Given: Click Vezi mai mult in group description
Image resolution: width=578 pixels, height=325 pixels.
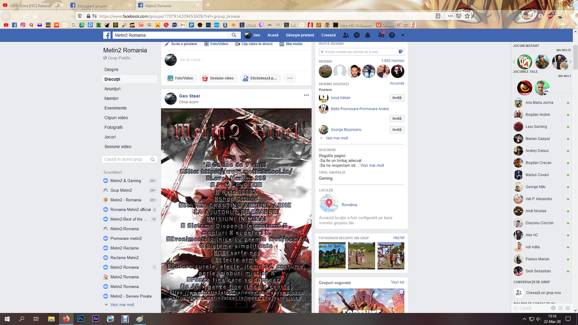Looking at the screenshot, I should click(372, 165).
